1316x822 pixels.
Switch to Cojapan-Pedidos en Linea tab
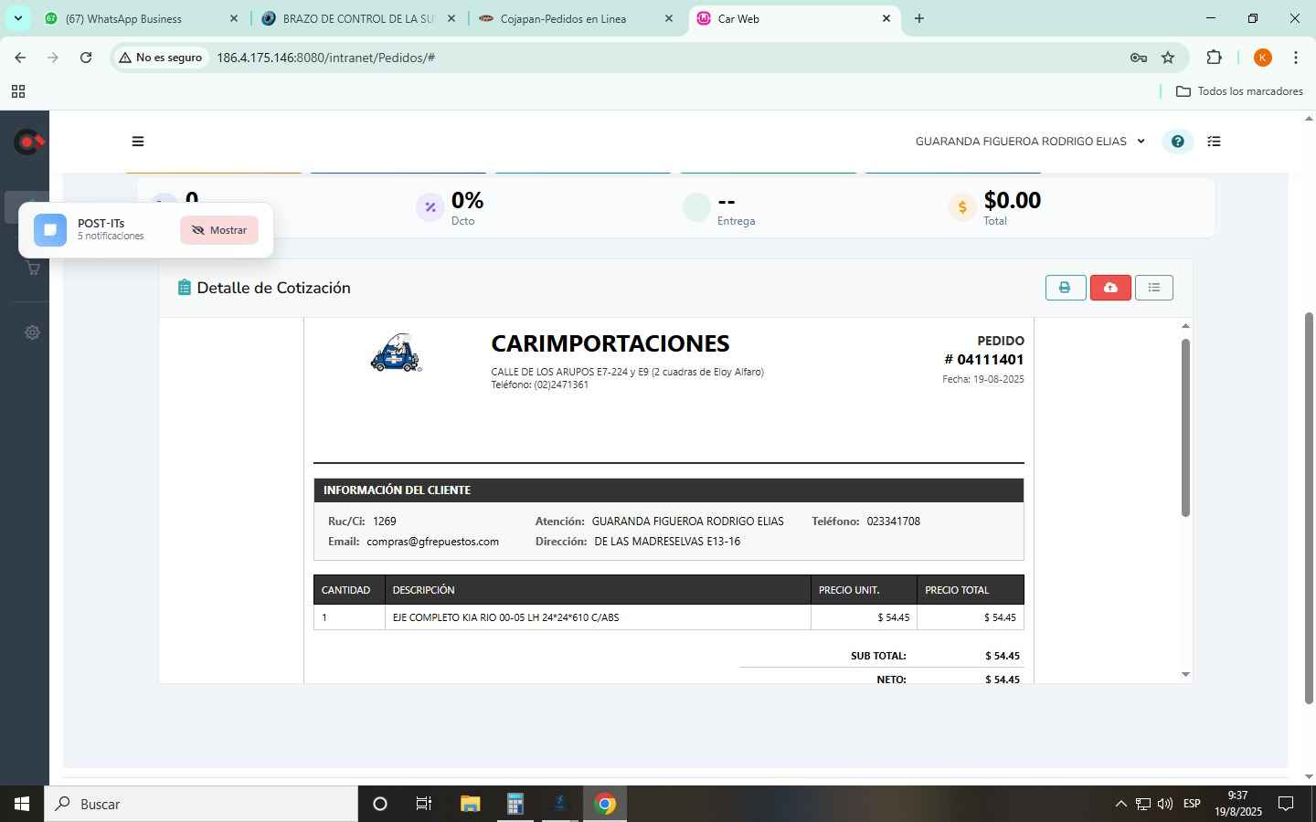coord(563,18)
